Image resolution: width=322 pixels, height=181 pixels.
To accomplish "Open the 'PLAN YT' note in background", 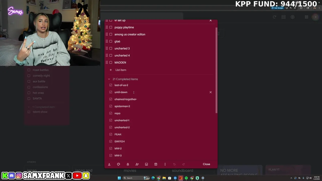I will [274, 170].
